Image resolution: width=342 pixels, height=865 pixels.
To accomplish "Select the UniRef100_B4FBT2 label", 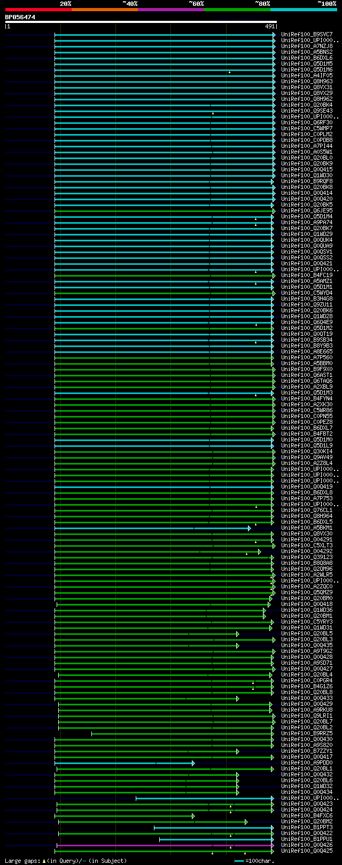I will point(307,434).
